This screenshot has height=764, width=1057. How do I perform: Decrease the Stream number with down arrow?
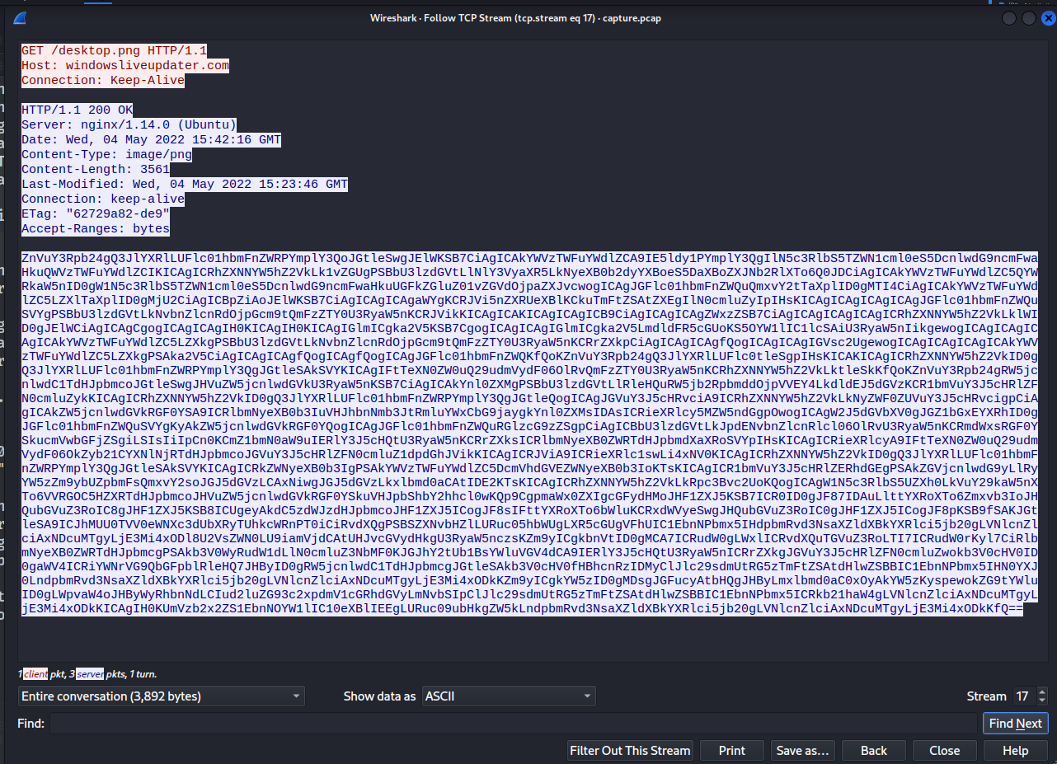1043,701
